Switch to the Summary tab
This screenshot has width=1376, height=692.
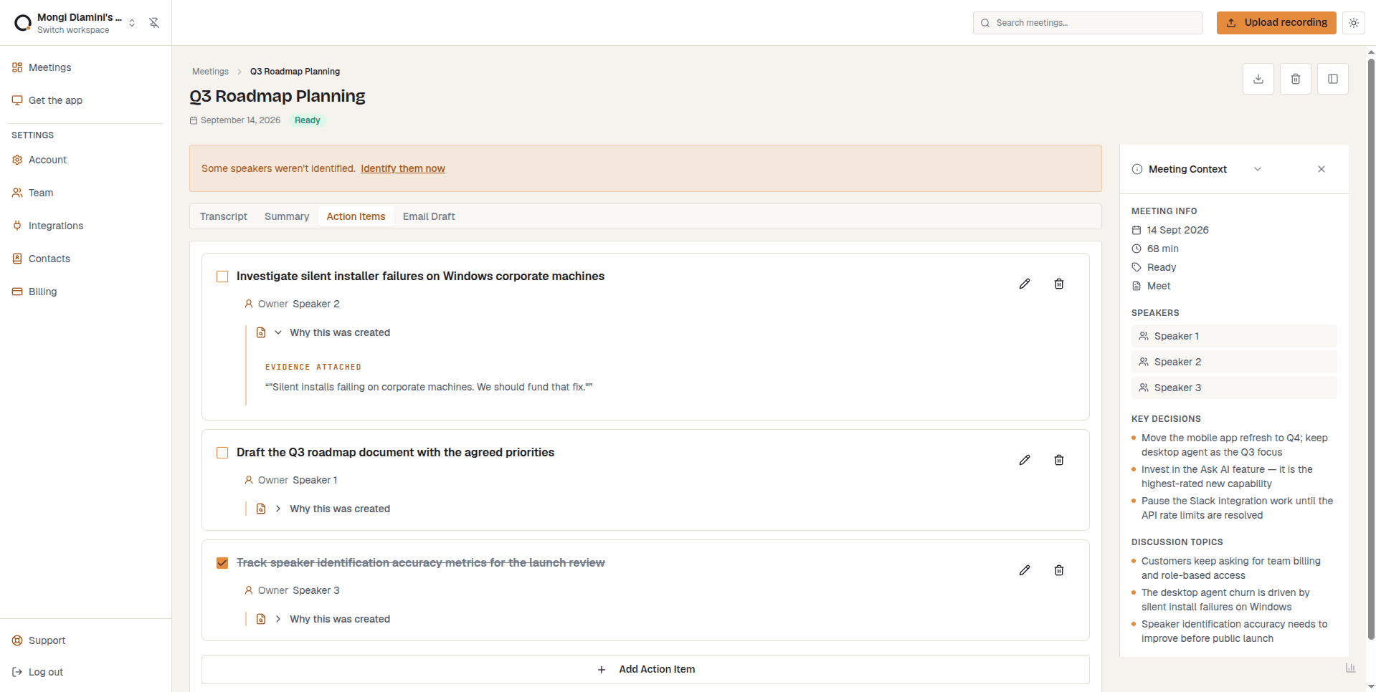click(287, 216)
